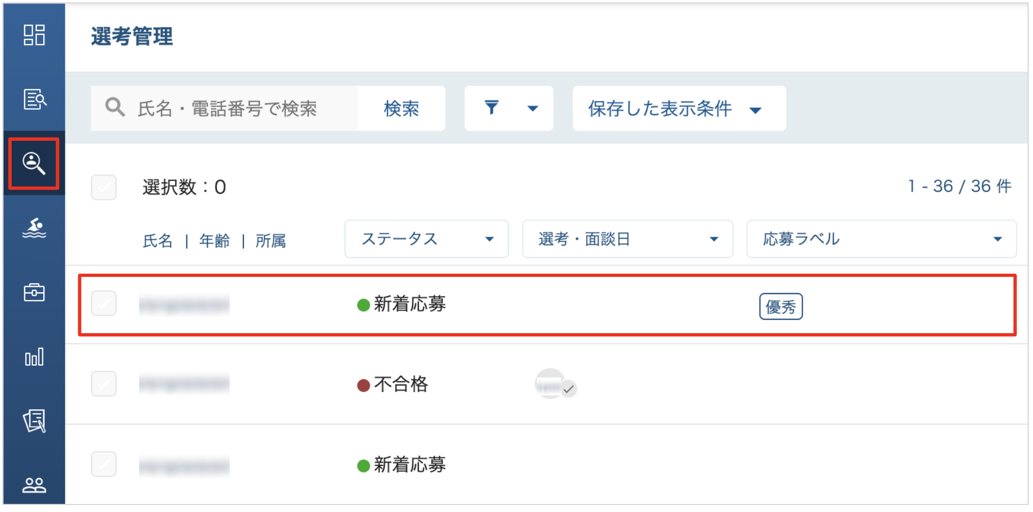Image resolution: width=1033 pixels, height=512 pixels.
Task: Toggle the select-all checkbox beside 選択数
Action: pyautogui.click(x=104, y=187)
